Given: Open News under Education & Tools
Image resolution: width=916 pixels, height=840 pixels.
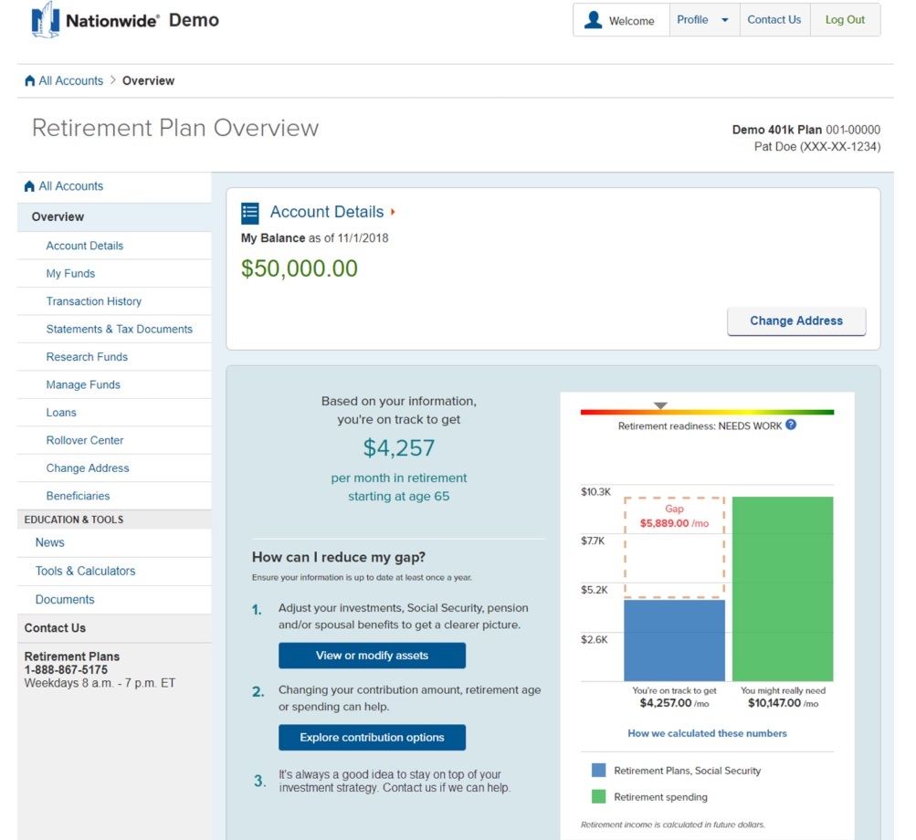Looking at the screenshot, I should (x=49, y=542).
